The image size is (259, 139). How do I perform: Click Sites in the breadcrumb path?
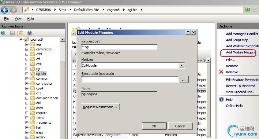[62, 10]
